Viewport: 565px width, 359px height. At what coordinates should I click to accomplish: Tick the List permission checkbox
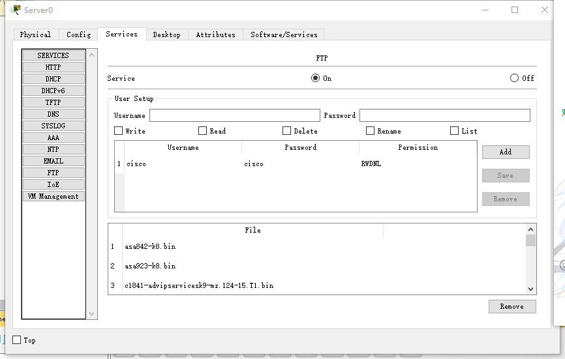455,131
